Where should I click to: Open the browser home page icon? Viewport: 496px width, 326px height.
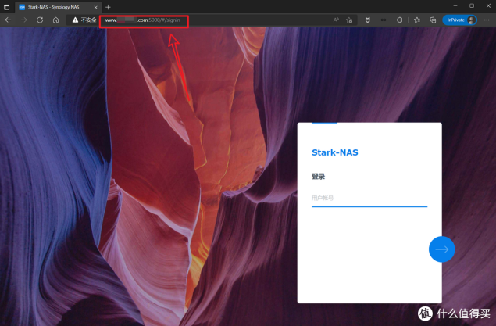coord(55,20)
